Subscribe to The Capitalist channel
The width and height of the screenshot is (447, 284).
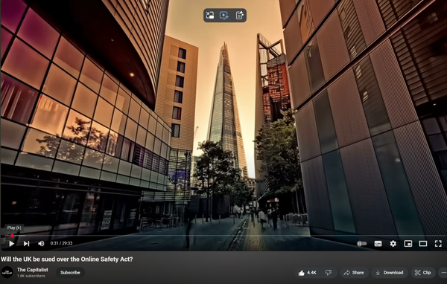click(70, 273)
